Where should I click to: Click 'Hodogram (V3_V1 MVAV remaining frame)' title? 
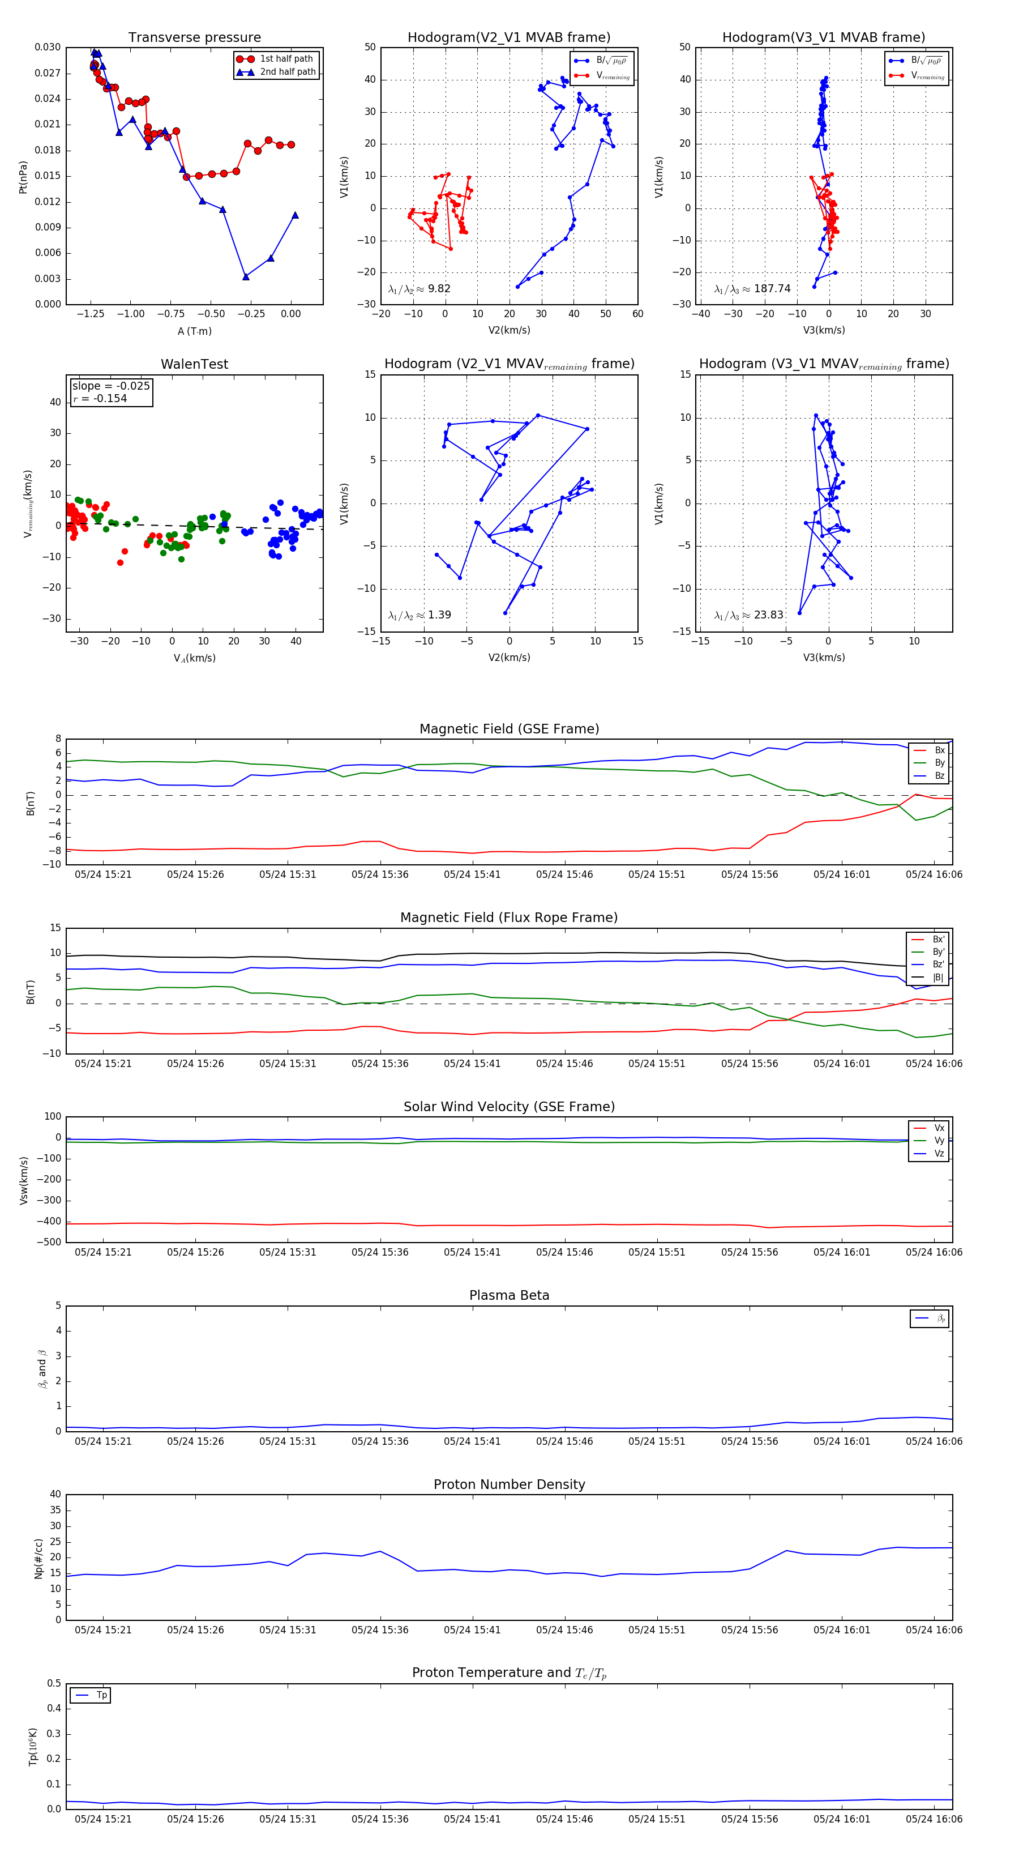824,364
